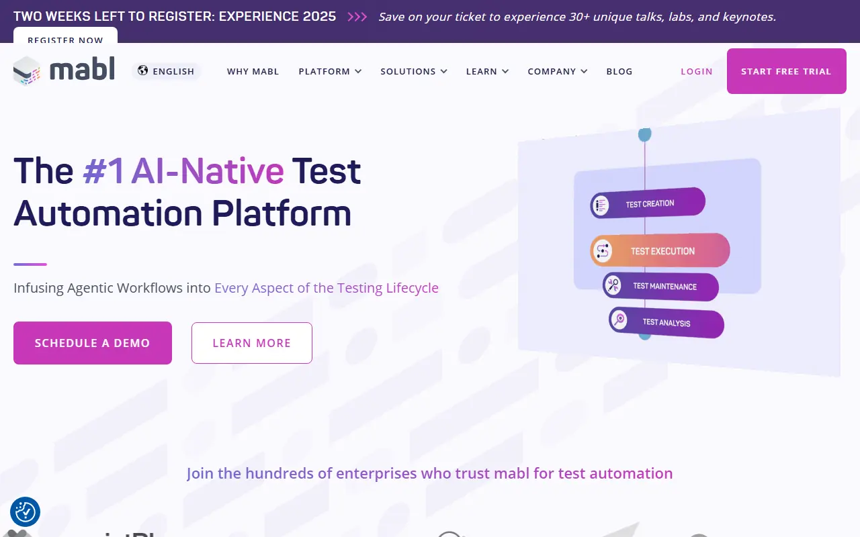
Task: Click the triple arrow icon in banner
Action: [x=357, y=17]
